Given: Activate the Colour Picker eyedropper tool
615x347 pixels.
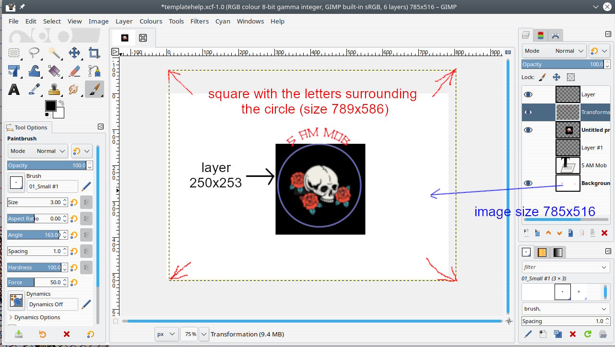Looking at the screenshot, I should point(34,89).
